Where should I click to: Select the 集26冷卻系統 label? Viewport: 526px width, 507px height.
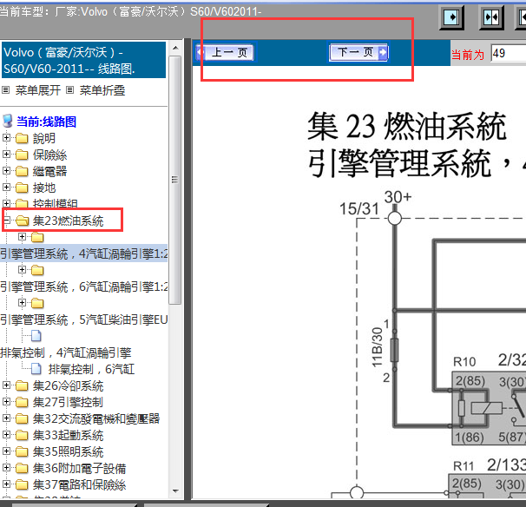point(68,385)
